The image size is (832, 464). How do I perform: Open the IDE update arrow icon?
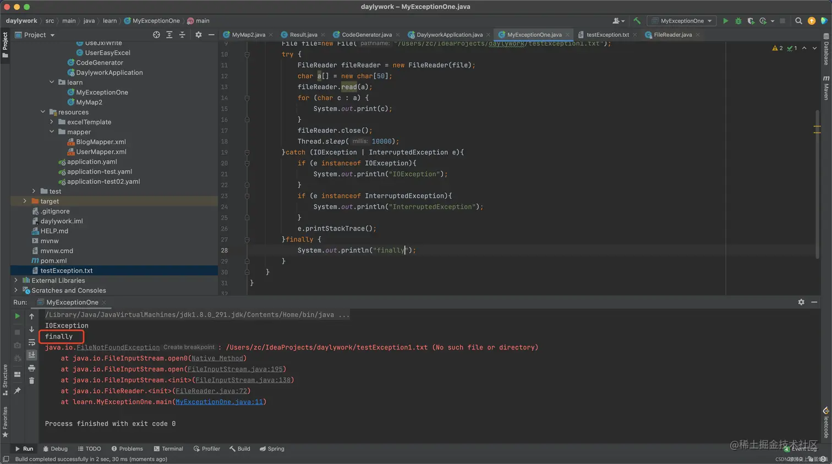812,21
